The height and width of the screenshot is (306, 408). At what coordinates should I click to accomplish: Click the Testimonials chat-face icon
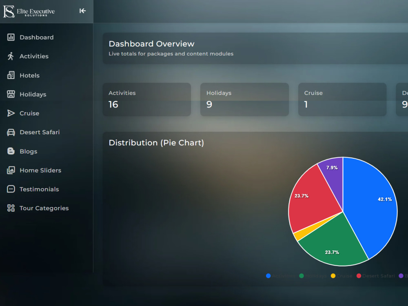coord(11,189)
